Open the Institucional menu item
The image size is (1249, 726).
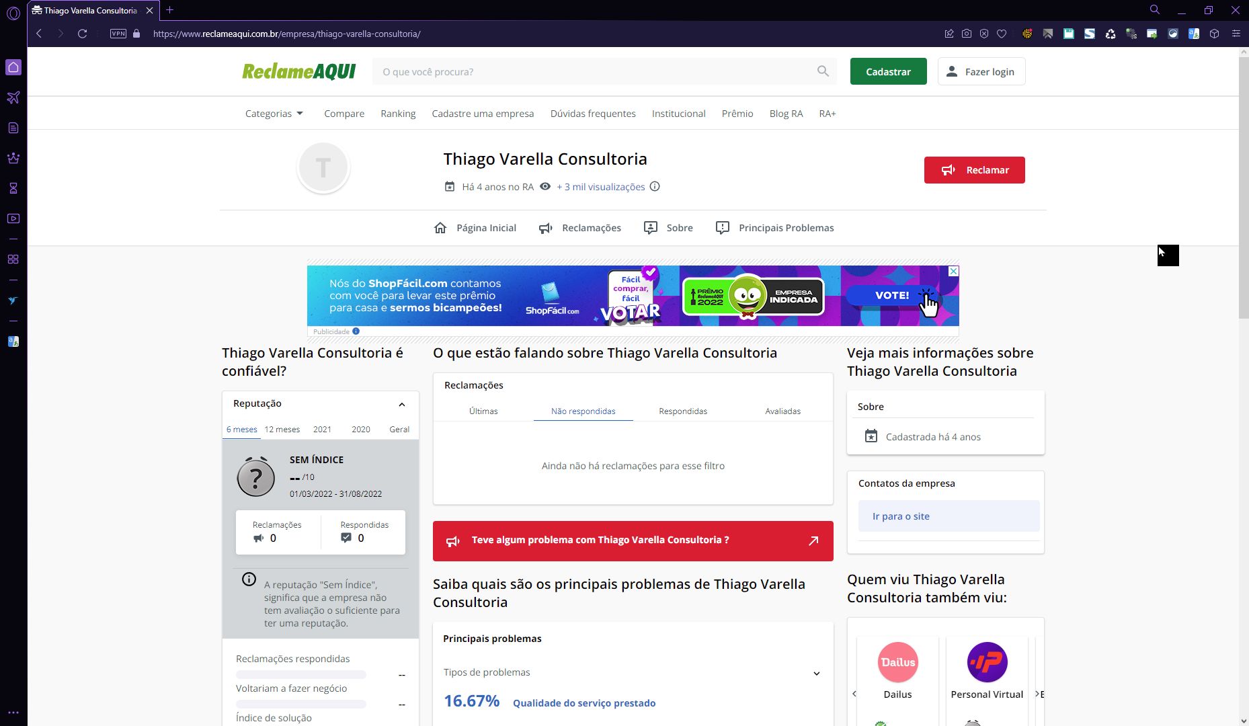(679, 114)
